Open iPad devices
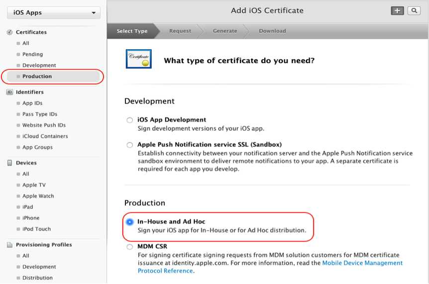 click(28, 207)
